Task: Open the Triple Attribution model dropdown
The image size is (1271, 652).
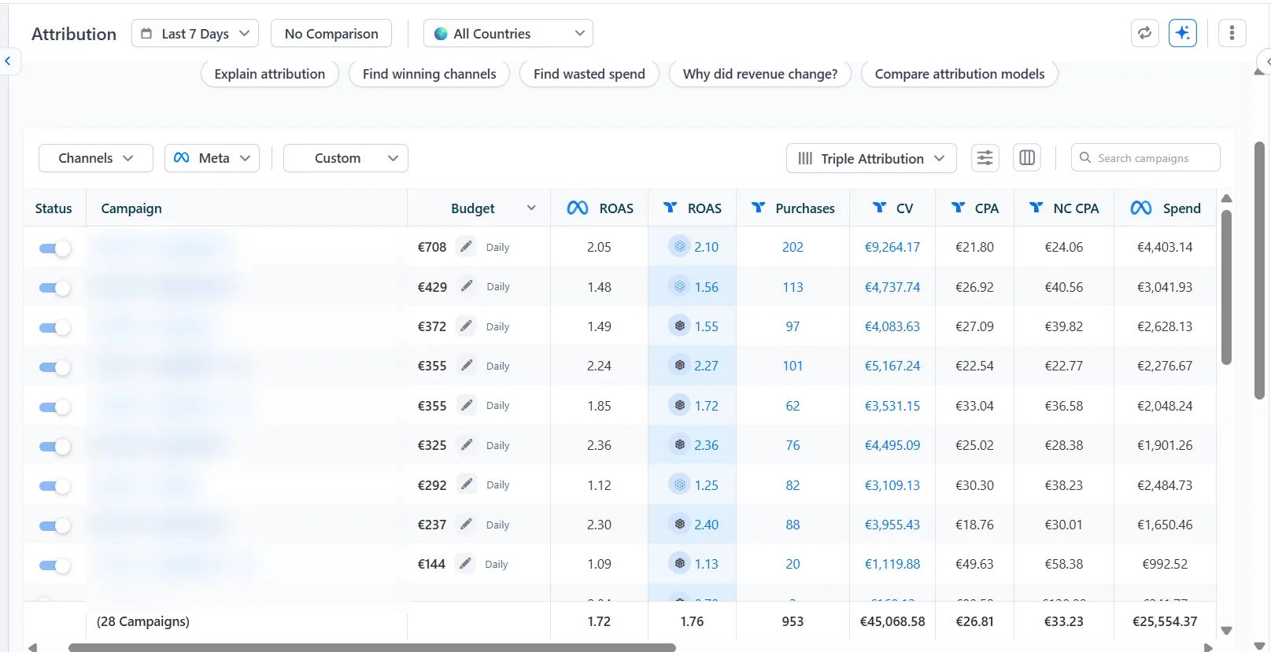Action: point(871,158)
